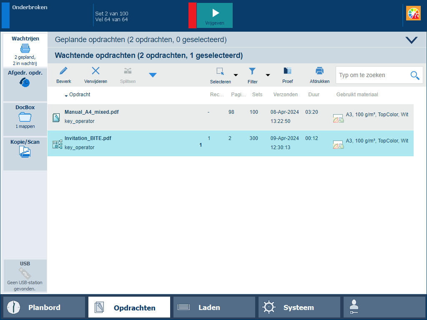Click the Filter funnel icon
427x320 pixels.
point(252,71)
